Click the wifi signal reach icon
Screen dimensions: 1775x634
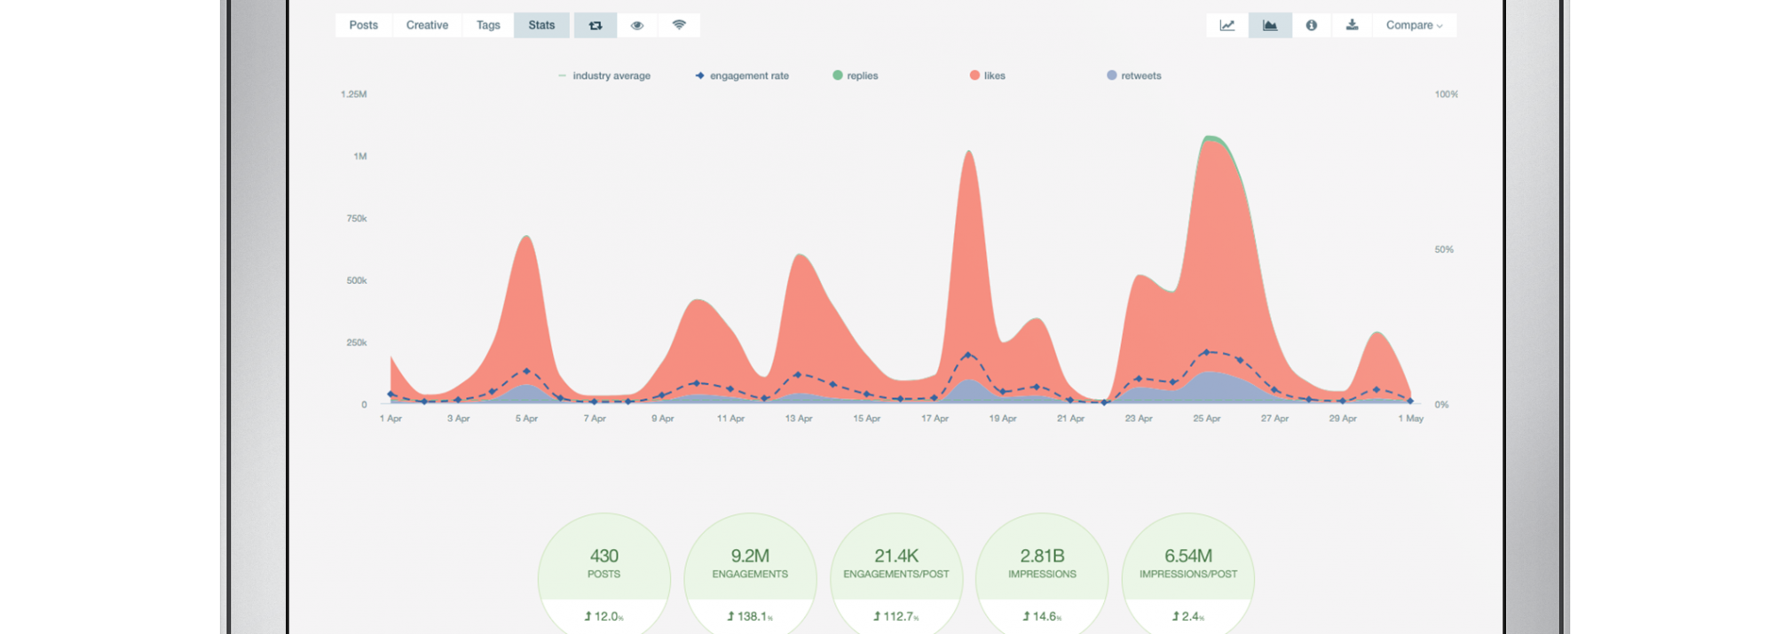pyautogui.click(x=679, y=26)
